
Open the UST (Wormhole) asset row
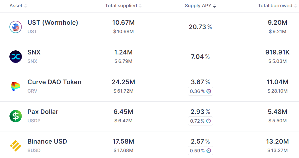click(x=149, y=27)
